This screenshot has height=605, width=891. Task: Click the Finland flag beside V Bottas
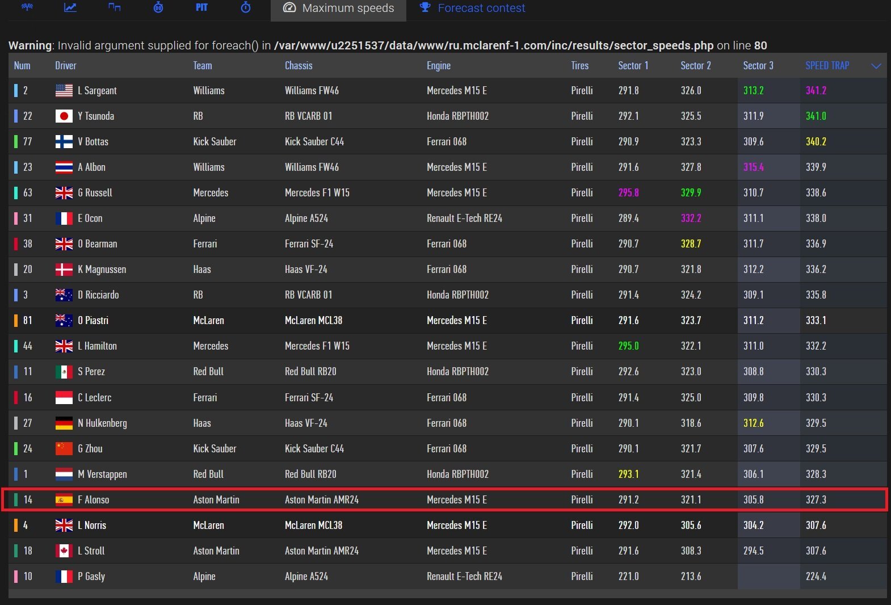pos(64,141)
